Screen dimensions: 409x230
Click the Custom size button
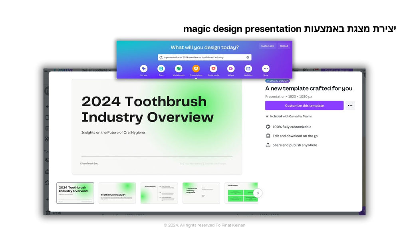[x=268, y=46]
